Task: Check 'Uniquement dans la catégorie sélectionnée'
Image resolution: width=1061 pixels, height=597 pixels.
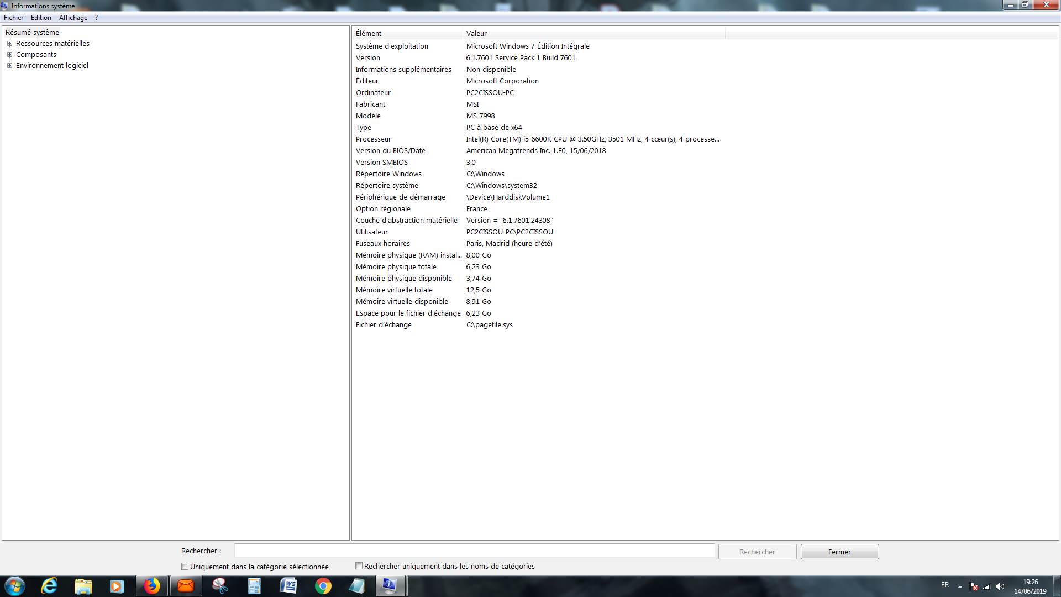Action: (x=185, y=567)
